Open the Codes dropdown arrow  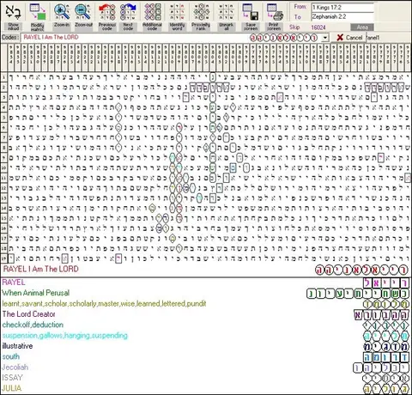point(325,38)
